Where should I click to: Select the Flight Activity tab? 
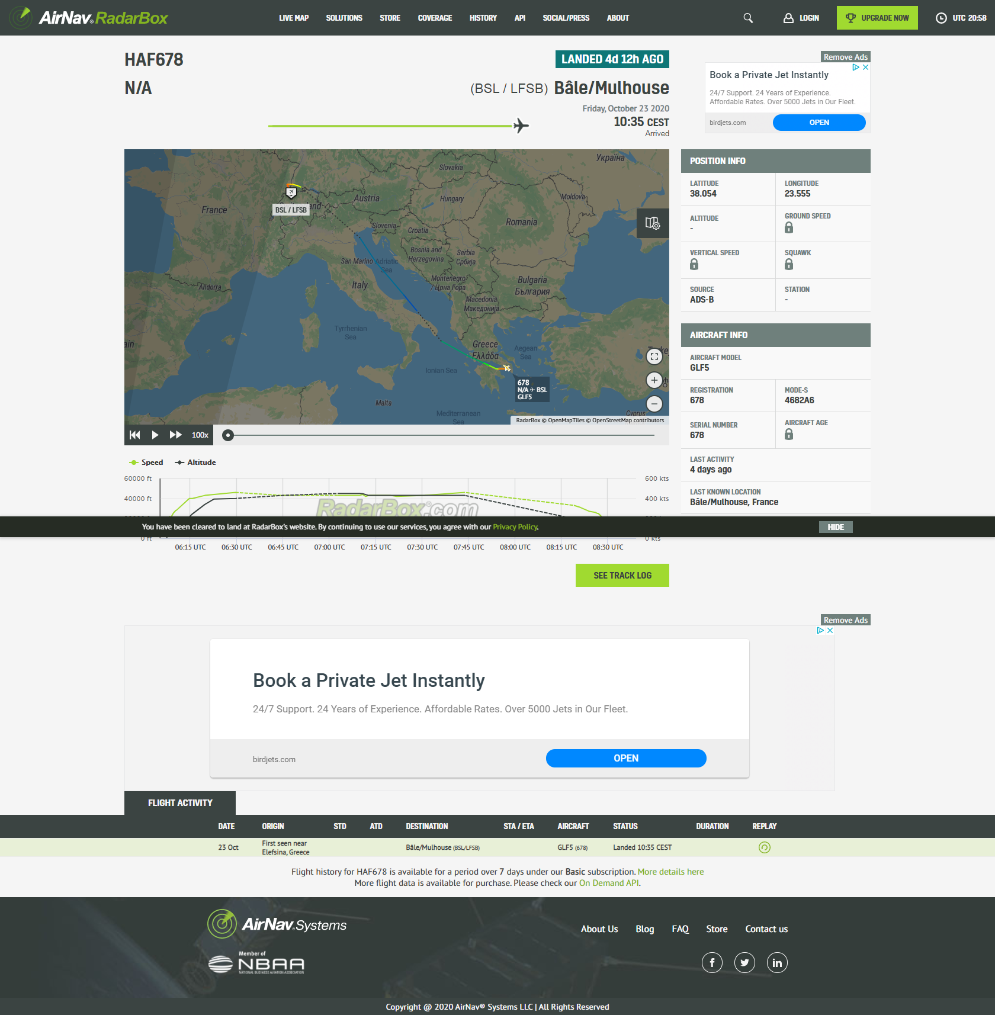pyautogui.click(x=180, y=803)
